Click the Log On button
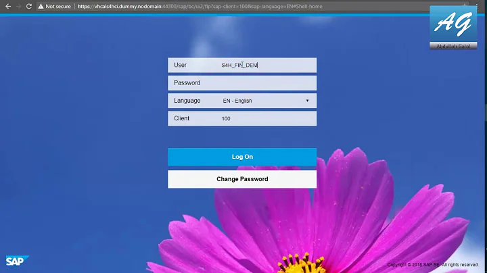The image size is (487, 273). pyautogui.click(x=242, y=157)
